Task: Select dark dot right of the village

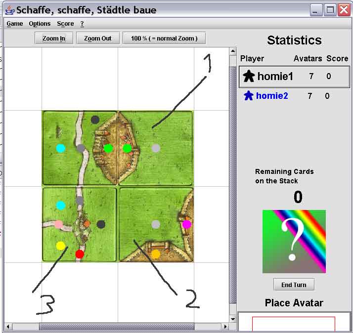Action: tap(101, 224)
